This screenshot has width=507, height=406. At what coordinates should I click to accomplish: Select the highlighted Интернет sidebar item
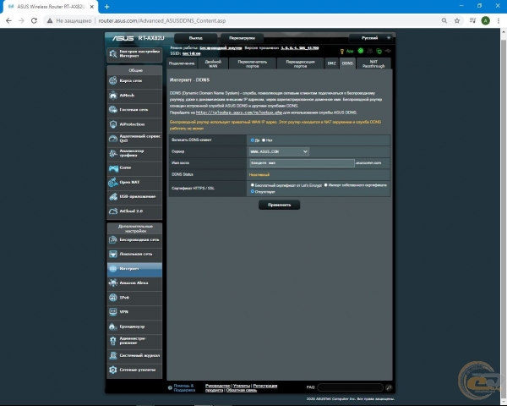pyautogui.click(x=134, y=269)
